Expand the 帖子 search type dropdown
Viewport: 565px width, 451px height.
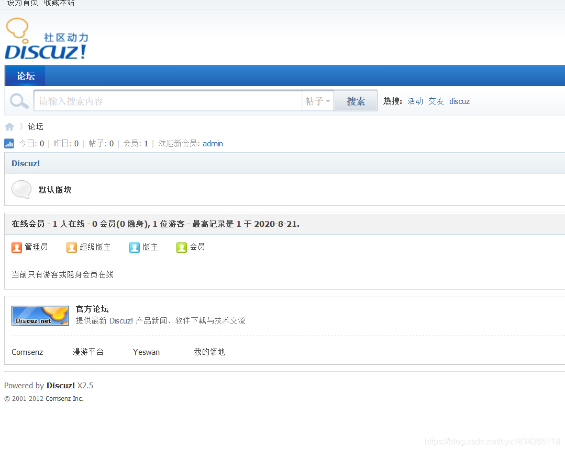pyautogui.click(x=318, y=101)
